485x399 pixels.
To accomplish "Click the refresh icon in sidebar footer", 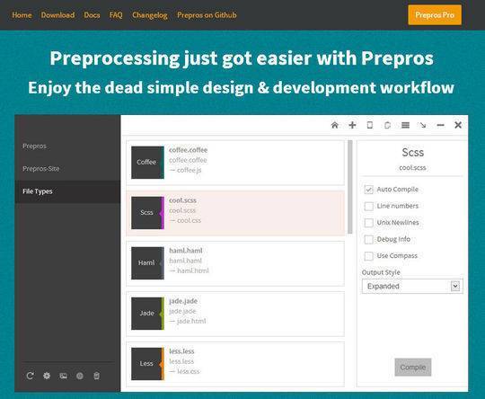I will 30,376.
